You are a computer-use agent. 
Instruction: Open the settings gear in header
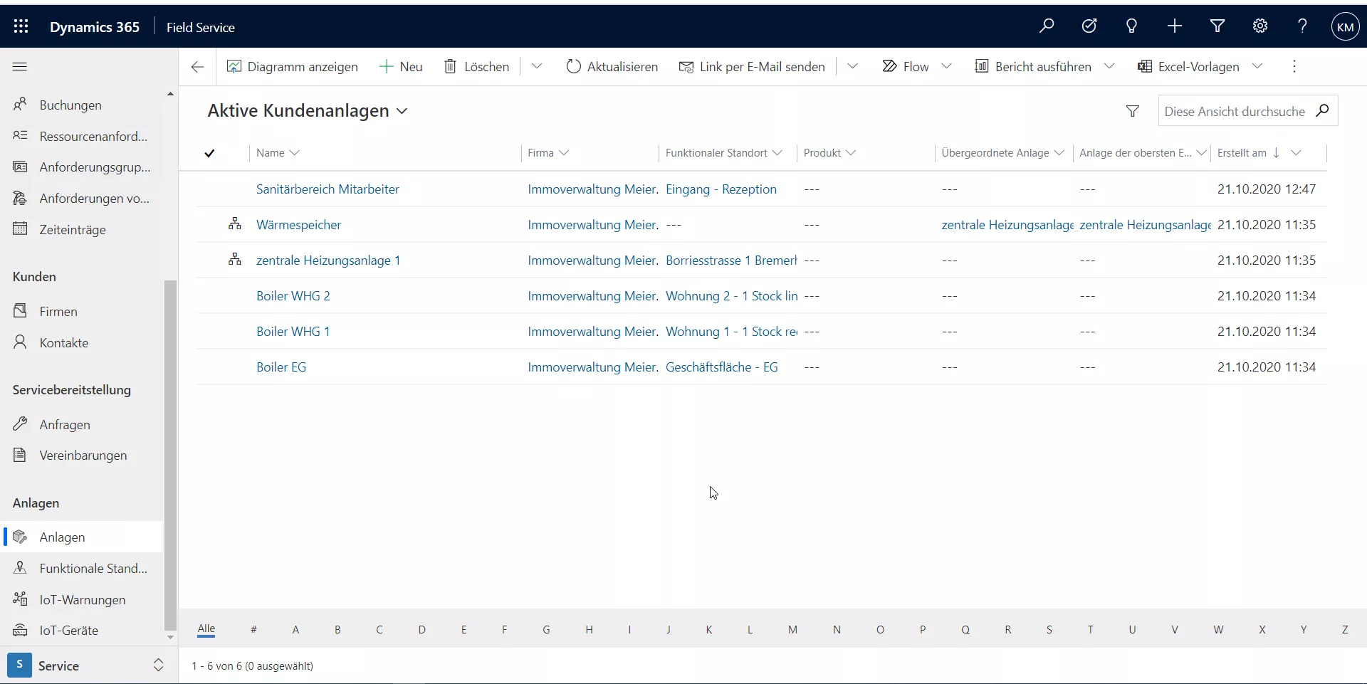click(x=1260, y=26)
